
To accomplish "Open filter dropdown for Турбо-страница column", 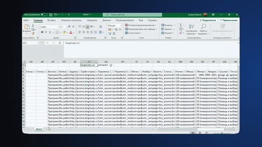I will coord(96,71).
